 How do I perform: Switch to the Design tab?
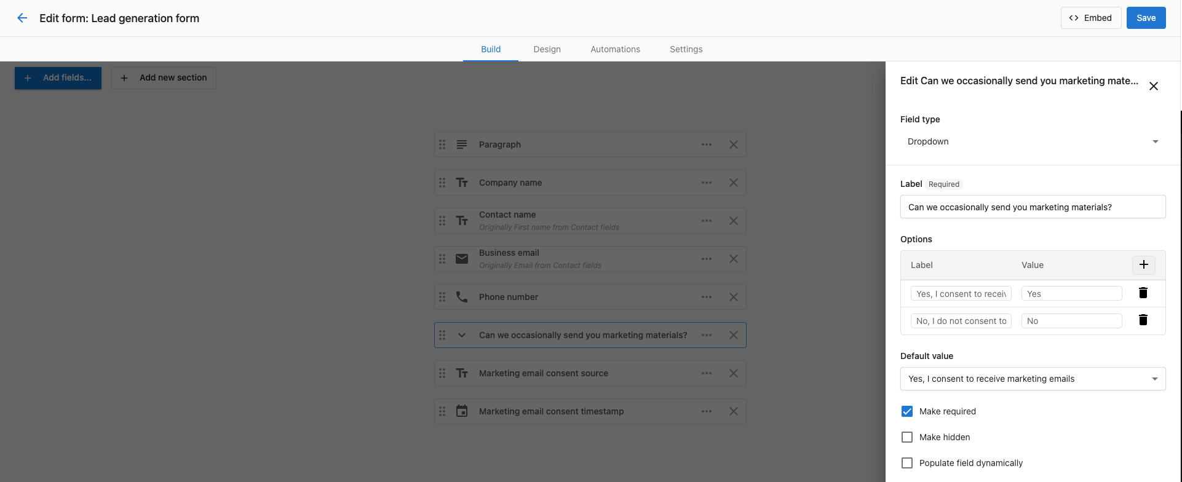click(x=547, y=49)
